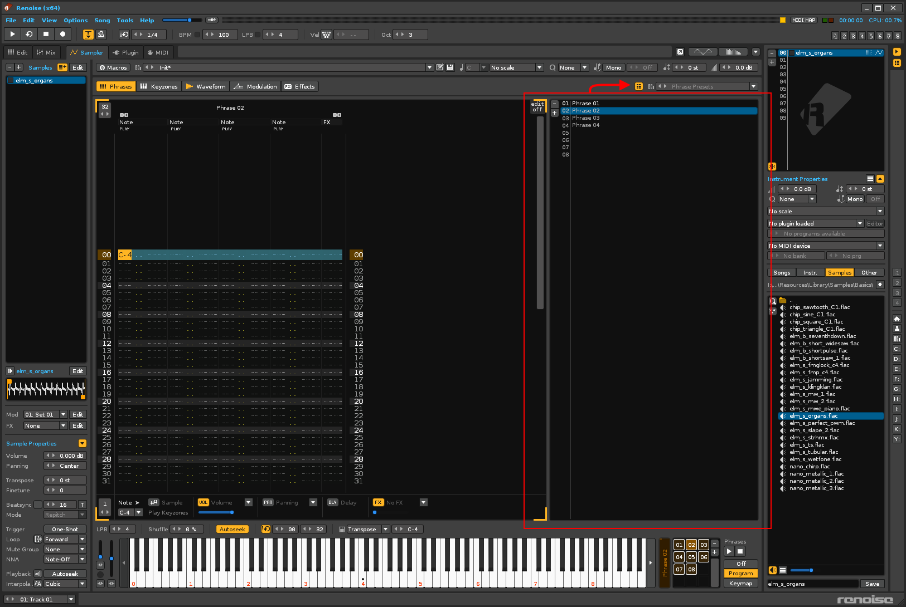Toggle the BPM checkbox
Viewport: 906px width, 607px height.
point(197,35)
